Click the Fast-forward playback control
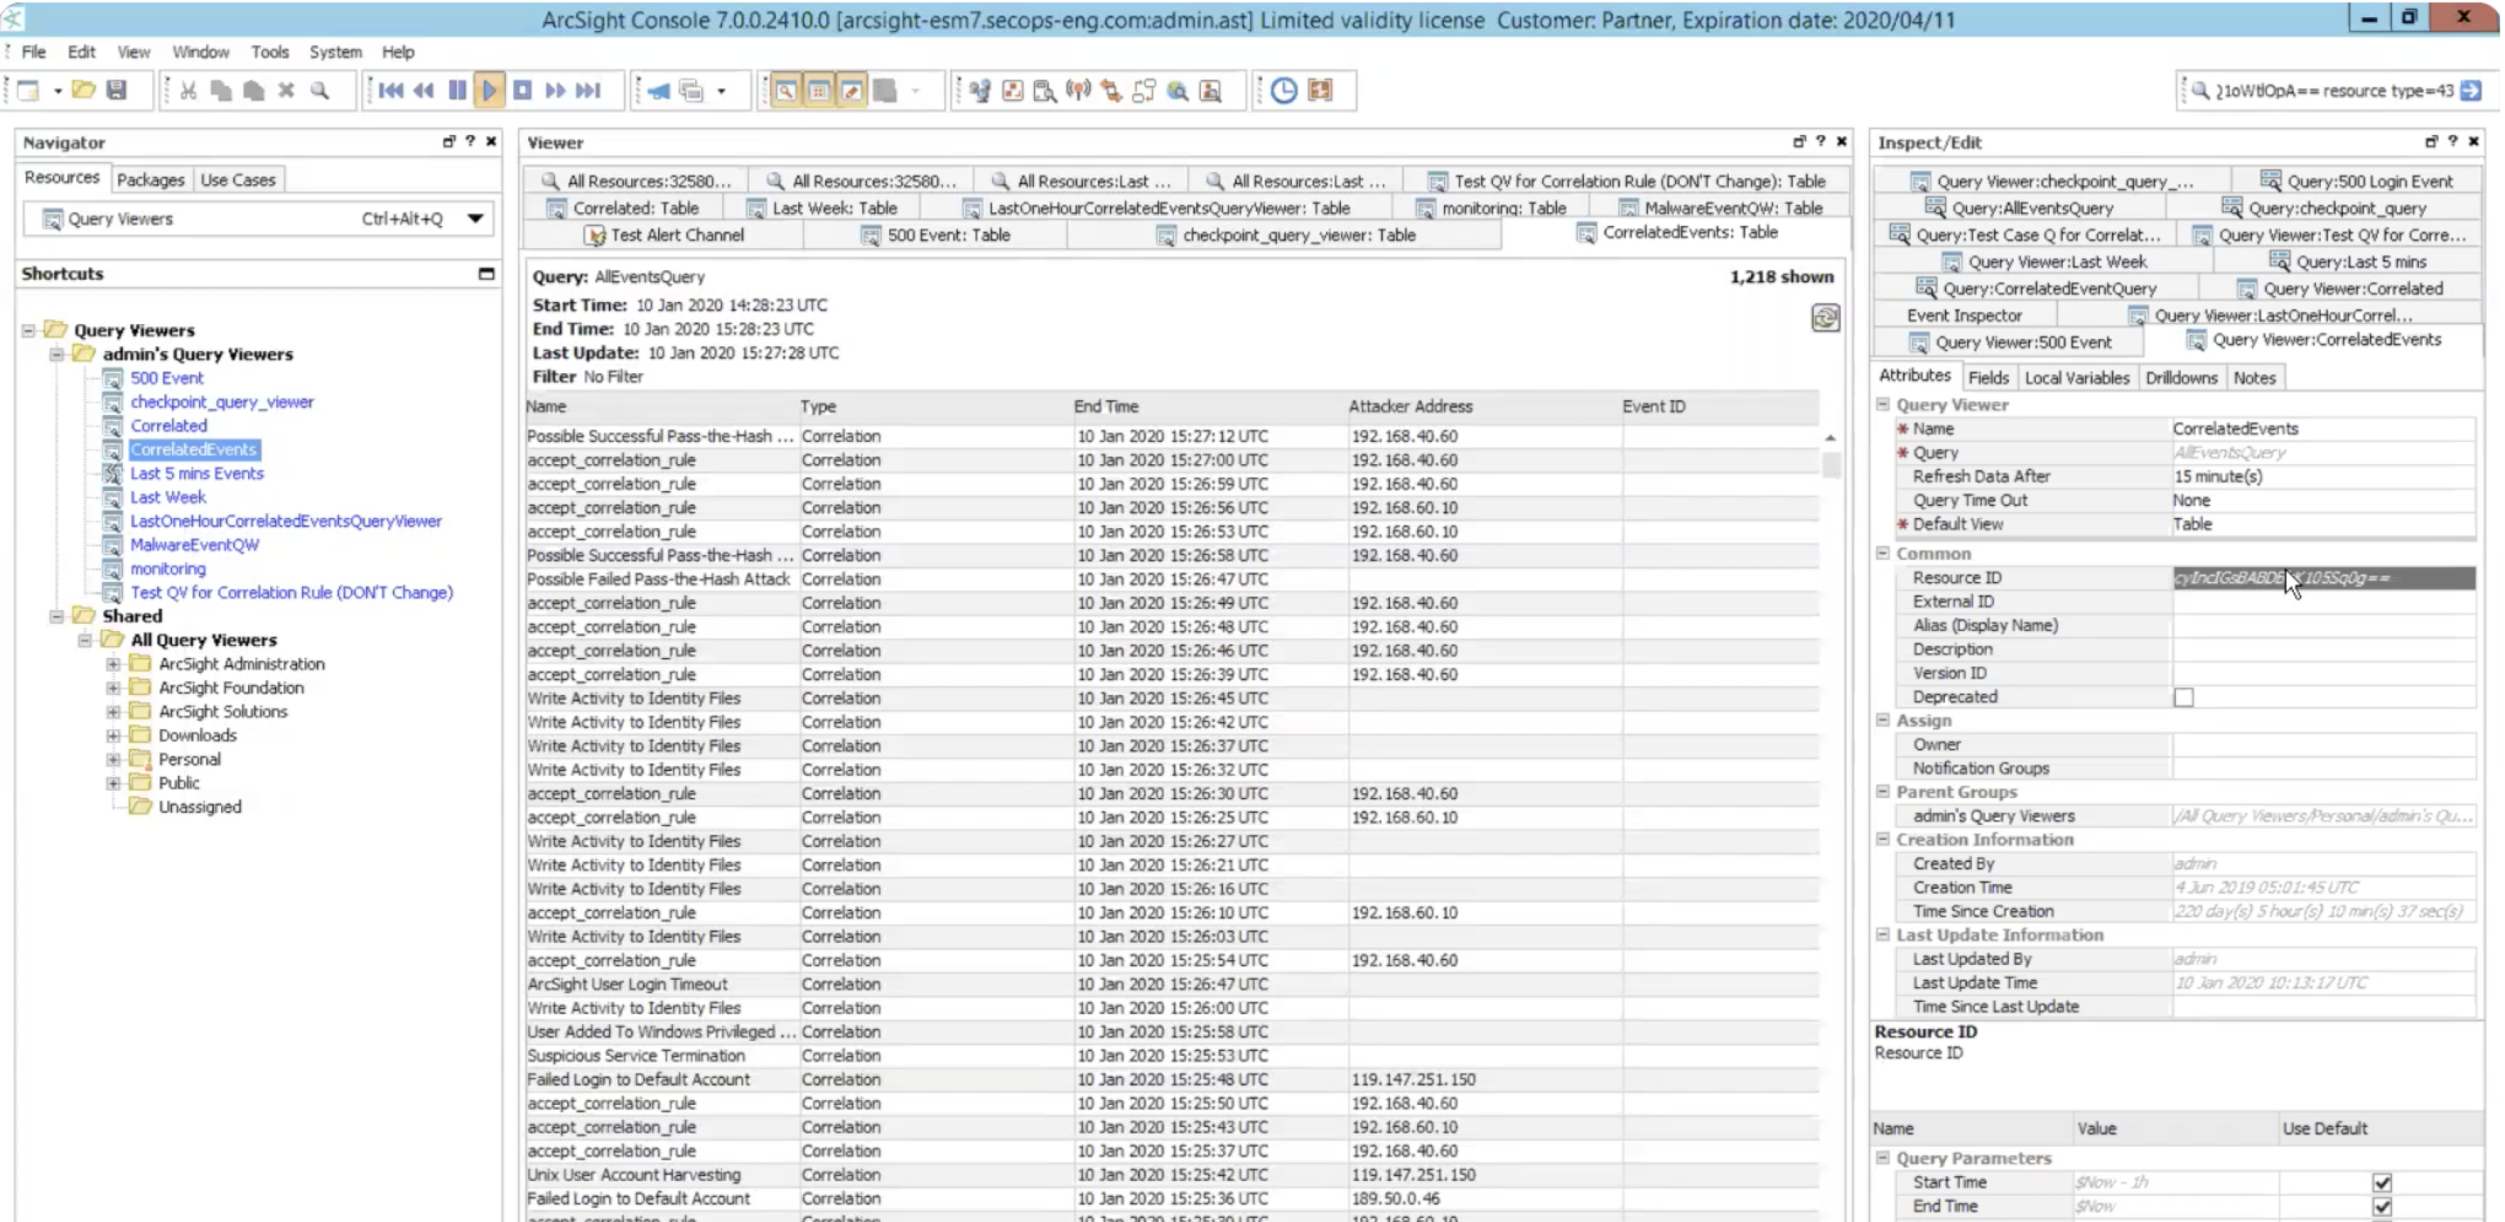The width and height of the screenshot is (2505, 1222). [x=555, y=90]
